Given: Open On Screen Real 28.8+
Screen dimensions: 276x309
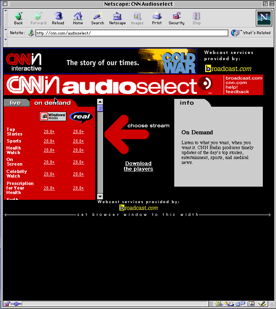Looking at the screenshot, I should coord(78,162).
